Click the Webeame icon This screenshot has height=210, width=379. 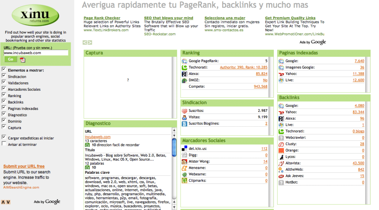pos(184,174)
